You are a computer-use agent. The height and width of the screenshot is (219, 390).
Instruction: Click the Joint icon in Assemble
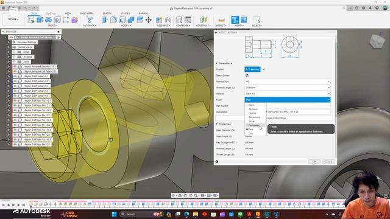(168, 20)
